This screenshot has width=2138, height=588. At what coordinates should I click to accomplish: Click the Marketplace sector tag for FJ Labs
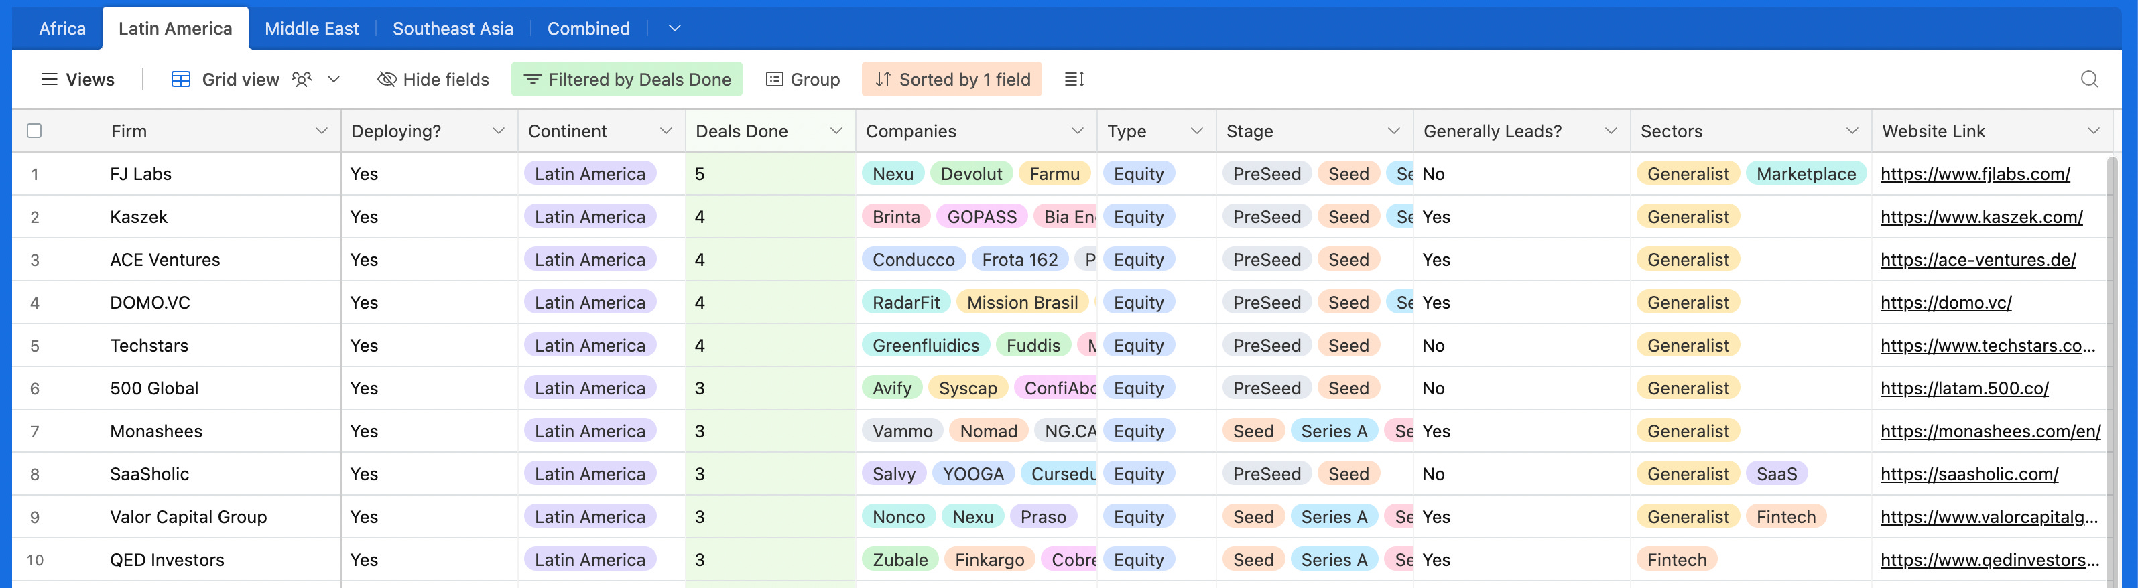pyautogui.click(x=1805, y=174)
